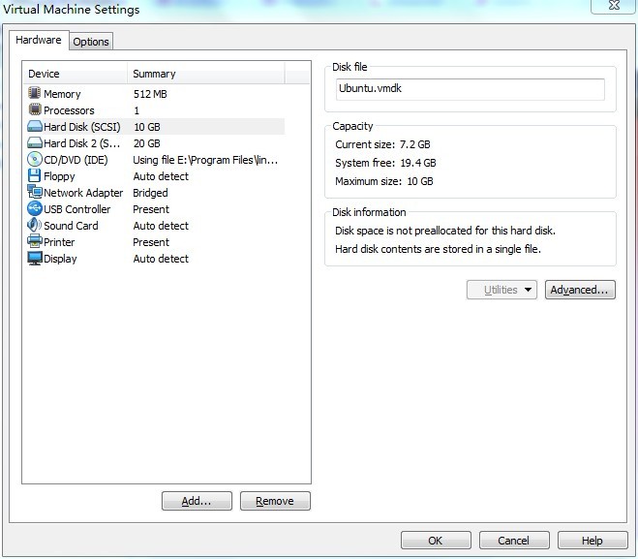
Task: Click the Hard Disk 2 drive icon
Action: 35,143
